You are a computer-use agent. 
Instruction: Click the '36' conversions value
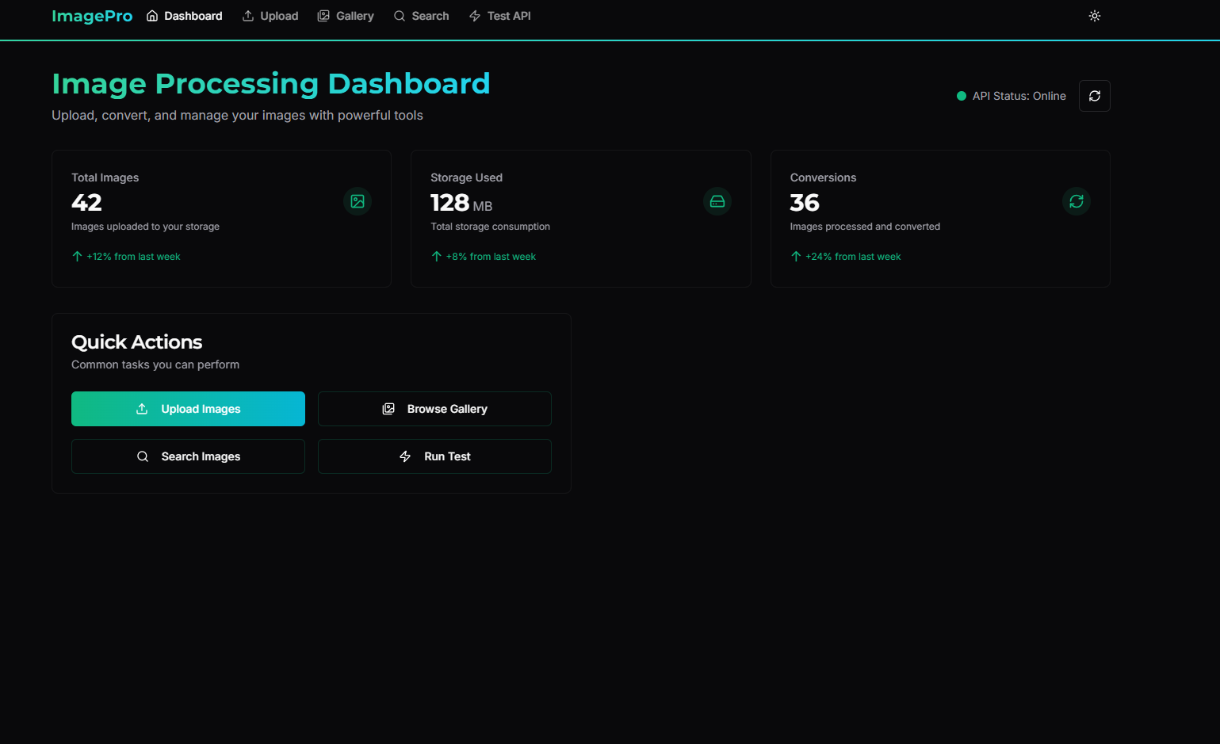pyautogui.click(x=805, y=203)
